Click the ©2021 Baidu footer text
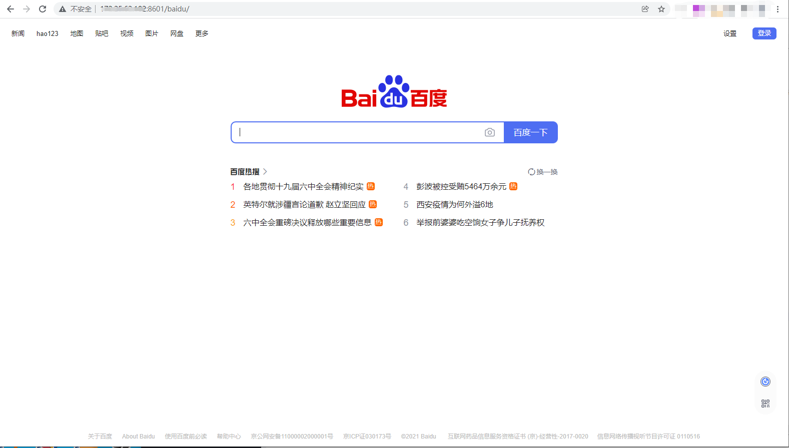Viewport: 789px width, 448px height. 418,437
